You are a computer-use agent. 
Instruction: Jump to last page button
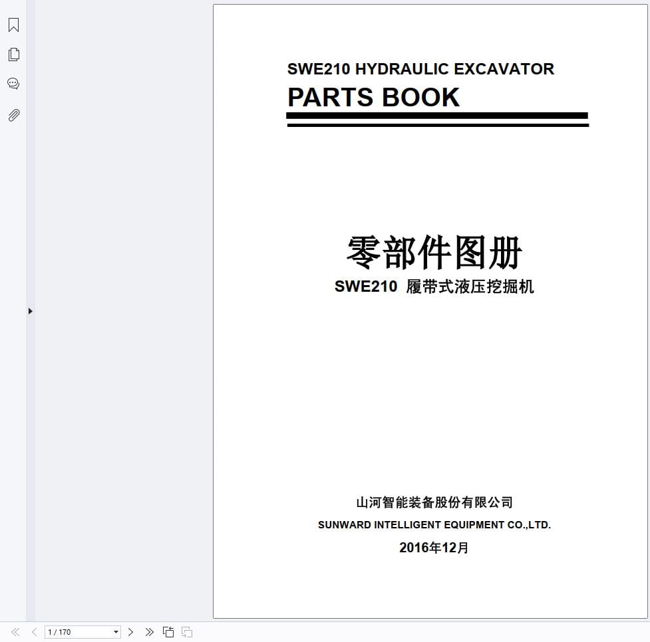(149, 632)
